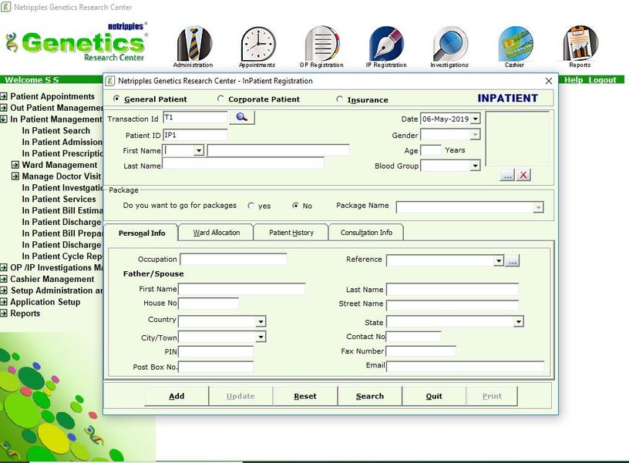Switch to the Patient History tab

point(291,233)
